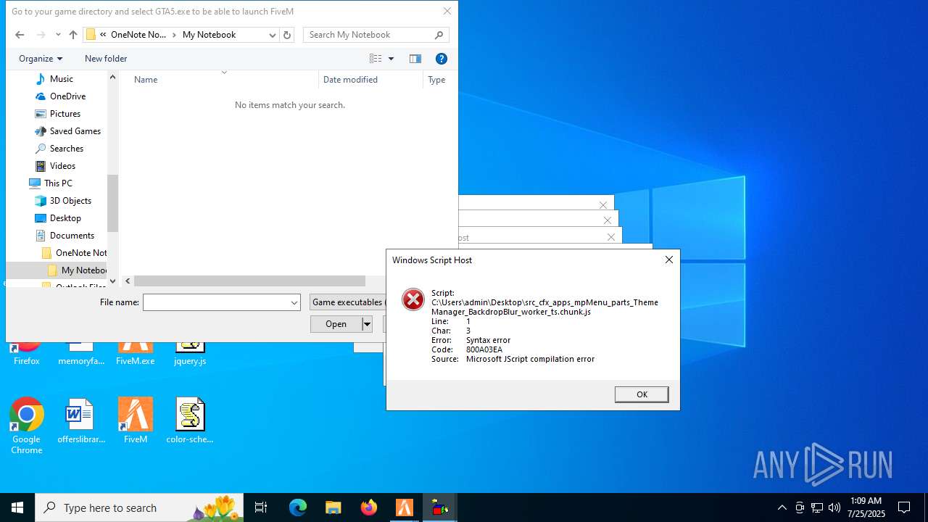This screenshot has width=928, height=522.
Task: Refresh the My Notebook folder view
Action: pyautogui.click(x=287, y=35)
